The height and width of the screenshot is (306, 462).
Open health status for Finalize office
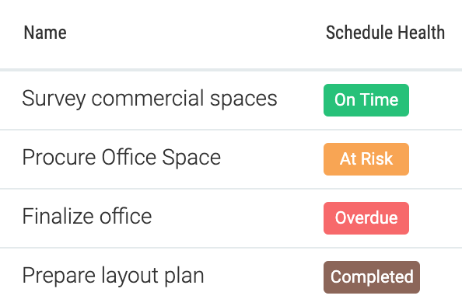coord(366,218)
